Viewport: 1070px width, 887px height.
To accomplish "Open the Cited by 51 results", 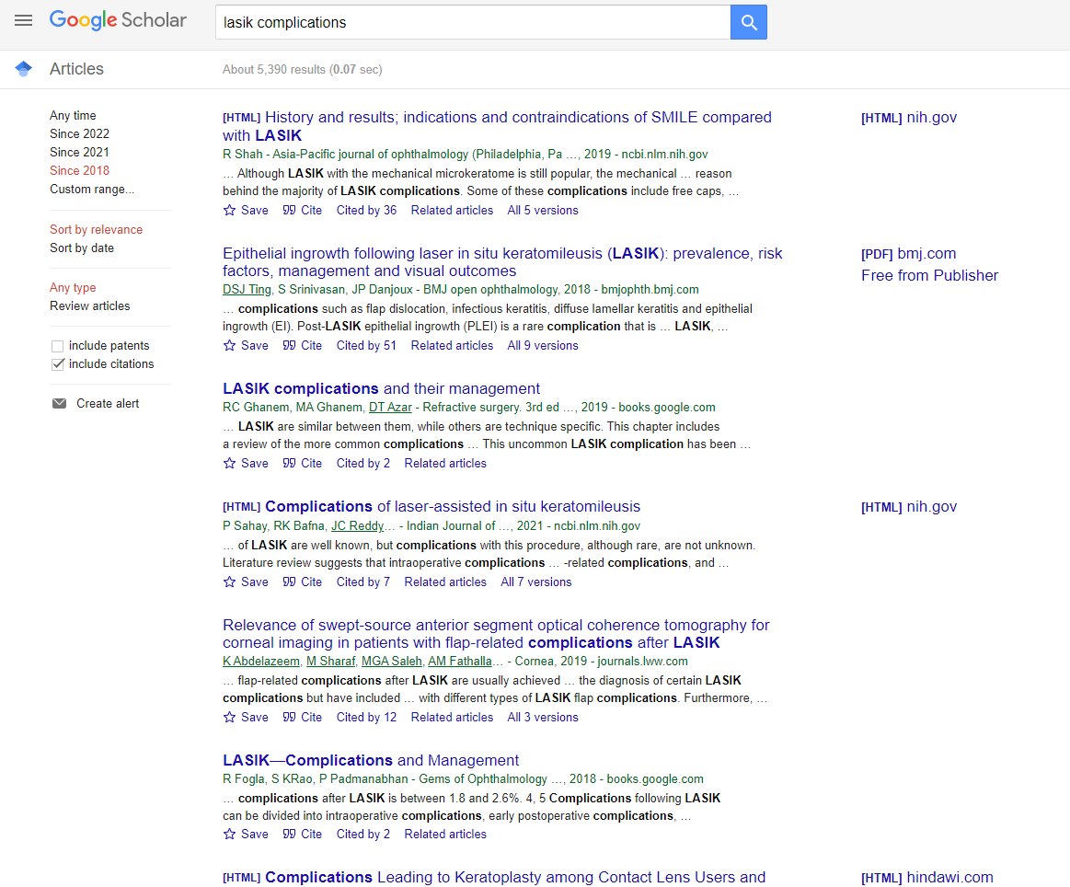I will [366, 345].
